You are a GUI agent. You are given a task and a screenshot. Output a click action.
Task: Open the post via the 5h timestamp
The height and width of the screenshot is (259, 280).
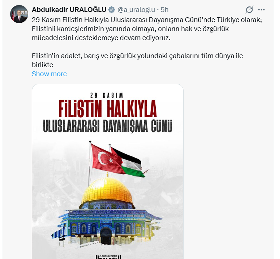point(164,10)
